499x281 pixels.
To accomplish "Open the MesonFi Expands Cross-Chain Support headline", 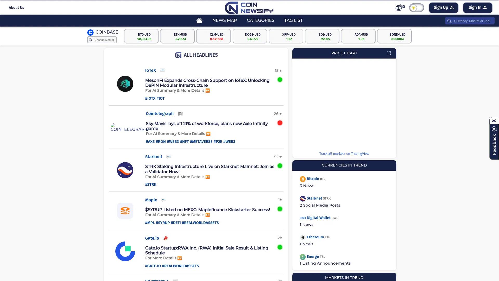I will point(207,83).
